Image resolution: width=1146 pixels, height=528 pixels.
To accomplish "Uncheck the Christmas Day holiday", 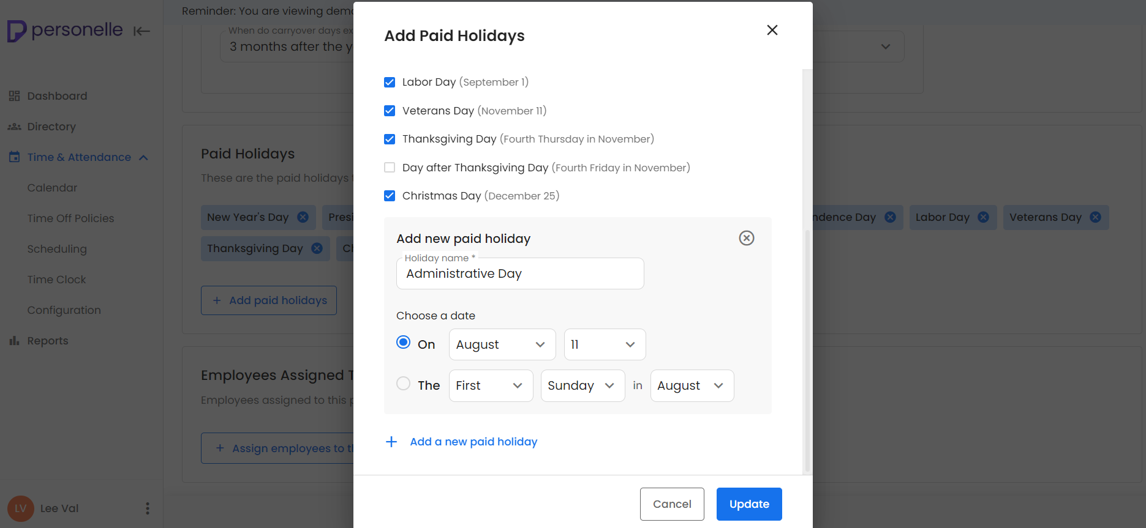I will pos(390,196).
